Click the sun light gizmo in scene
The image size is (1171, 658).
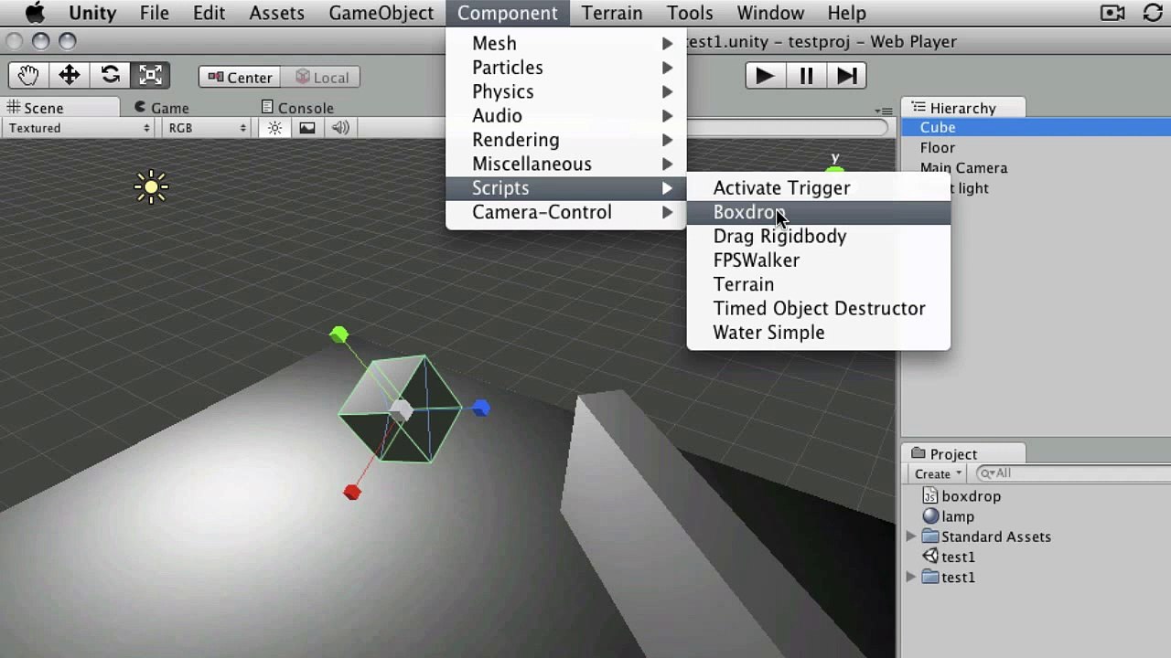tap(151, 187)
